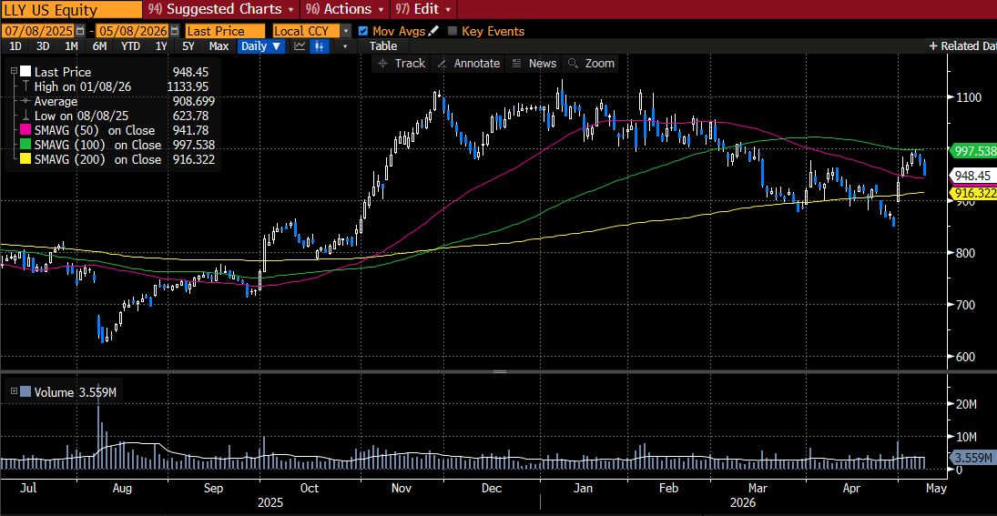The image size is (997, 516).
Task: Expand the chart type options arrow
Action: (x=345, y=46)
